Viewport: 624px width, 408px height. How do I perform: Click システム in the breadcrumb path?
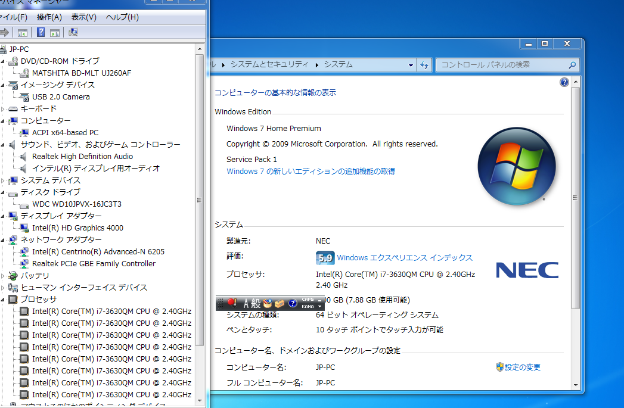pyautogui.click(x=339, y=64)
